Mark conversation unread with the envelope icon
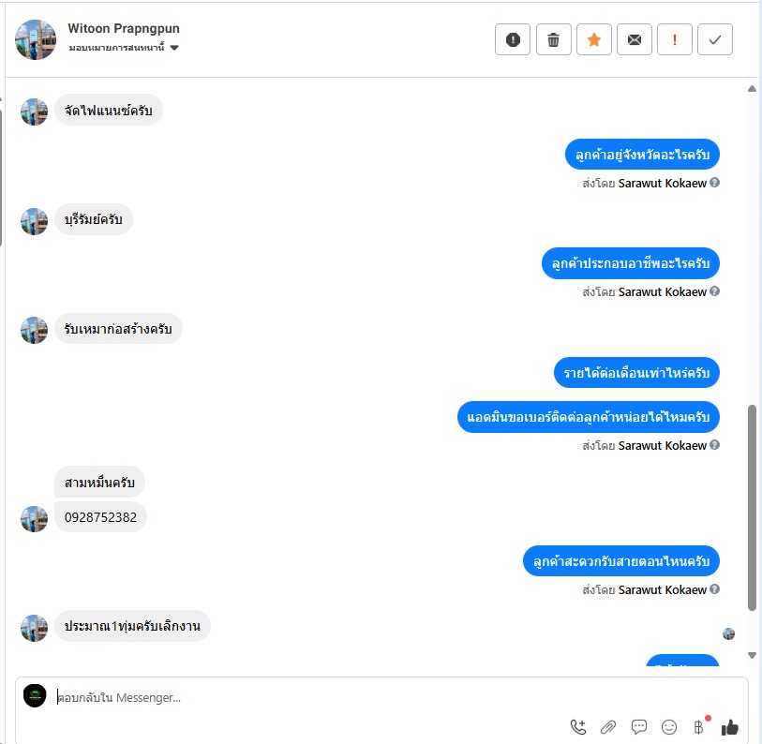The height and width of the screenshot is (744, 762). click(x=635, y=39)
